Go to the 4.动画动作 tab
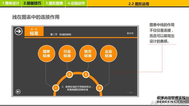 click(x=76, y=3)
